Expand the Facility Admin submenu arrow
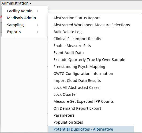Viewport: 142px width, 133px height. 38,11
